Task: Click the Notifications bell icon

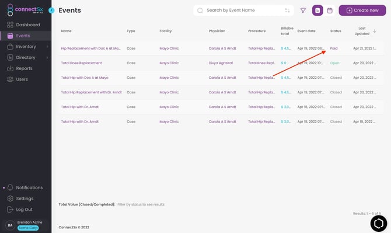Action: (x=11, y=187)
